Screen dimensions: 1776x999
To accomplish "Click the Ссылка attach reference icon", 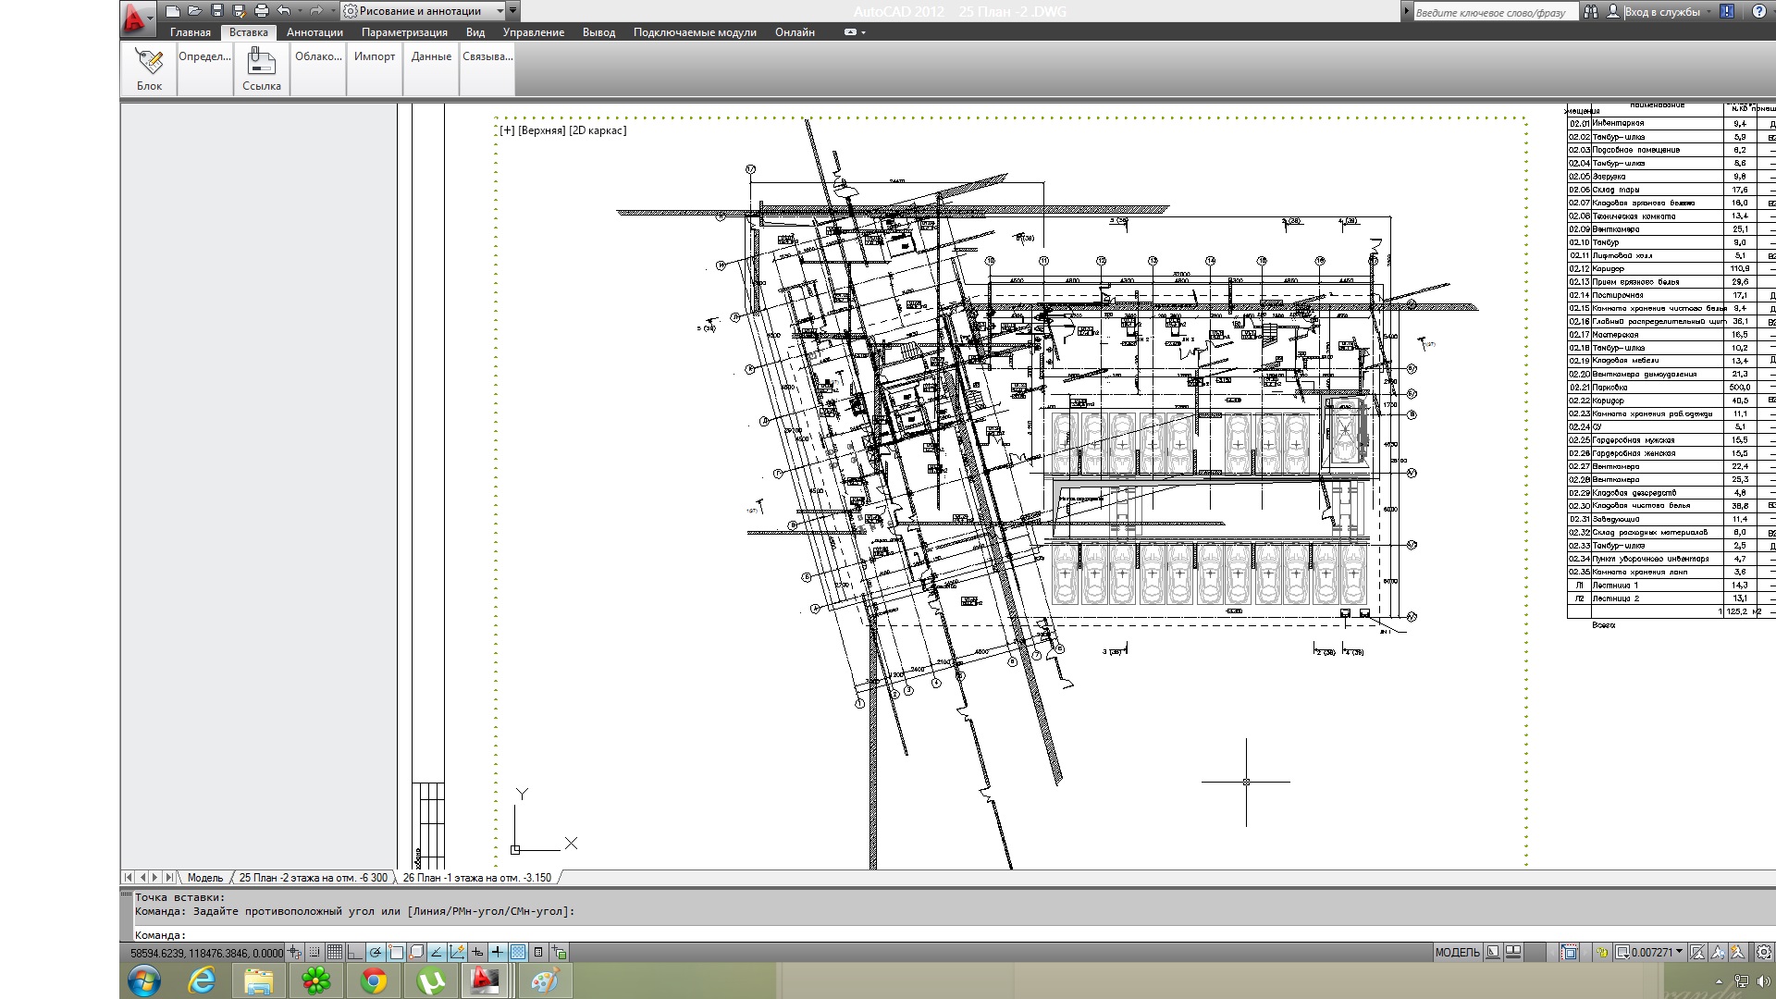I will click(261, 62).
